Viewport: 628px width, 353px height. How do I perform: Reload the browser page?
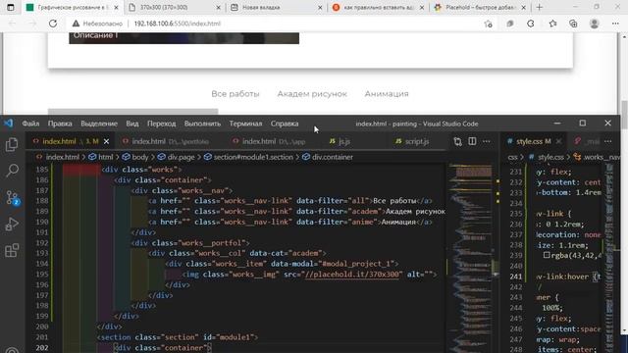click(53, 24)
